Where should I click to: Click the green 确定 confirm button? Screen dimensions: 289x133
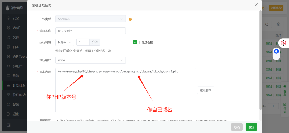pyautogui.click(x=251, y=127)
